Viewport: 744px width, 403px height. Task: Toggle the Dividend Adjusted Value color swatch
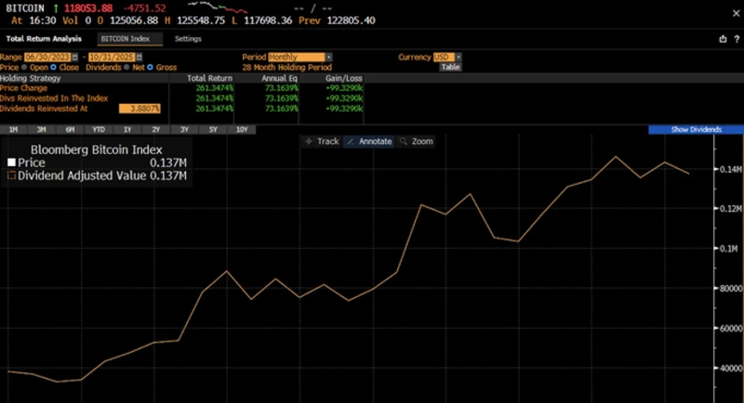pyautogui.click(x=12, y=175)
